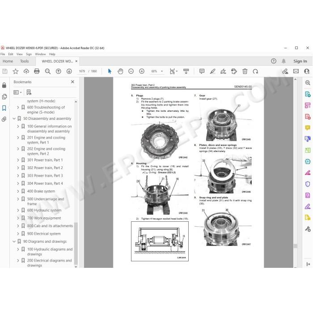Viewport: 313px width, 313px height.
Task: Switch to the Tools tab
Action: 24,61
